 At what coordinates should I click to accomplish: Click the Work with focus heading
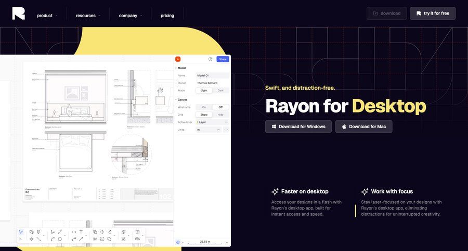point(392,191)
